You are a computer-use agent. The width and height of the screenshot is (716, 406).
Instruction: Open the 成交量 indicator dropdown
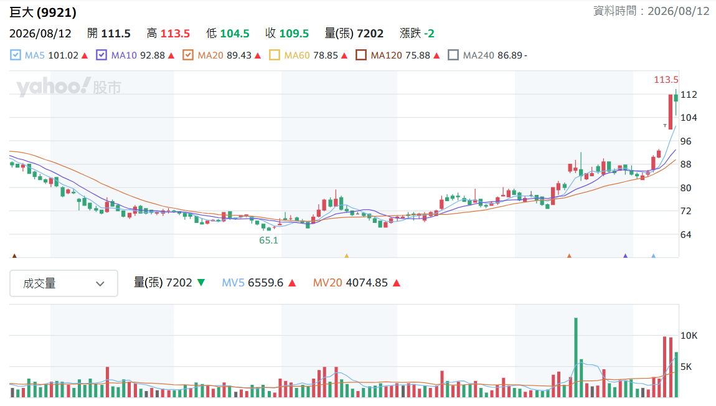point(64,283)
